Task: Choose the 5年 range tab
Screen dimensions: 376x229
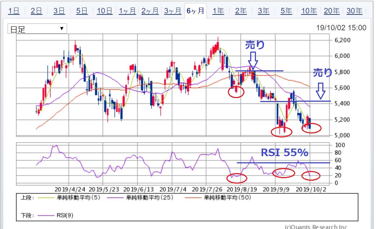Action: click(286, 11)
